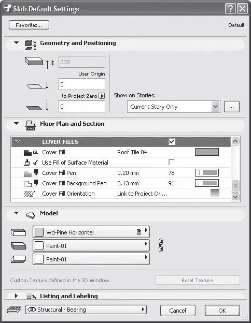Click the slab thickness icon next to 300
This screenshot has width=251, height=323.
point(39,62)
